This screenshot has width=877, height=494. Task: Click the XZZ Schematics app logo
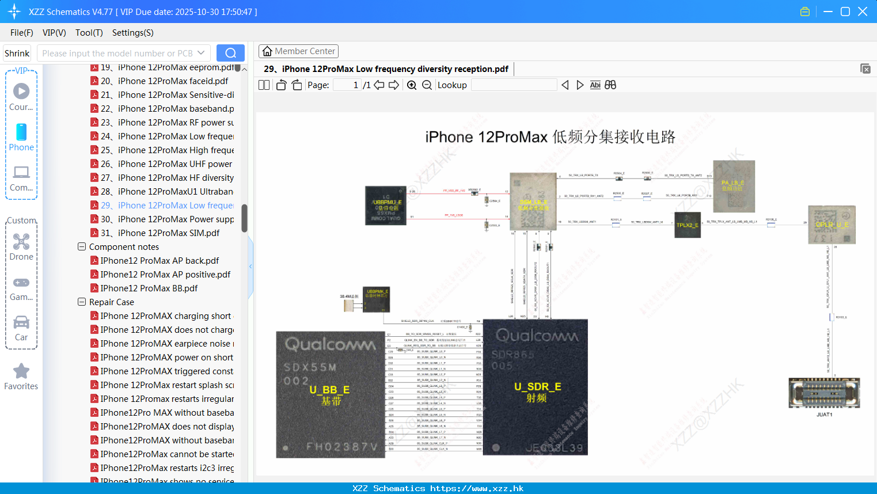tap(14, 12)
